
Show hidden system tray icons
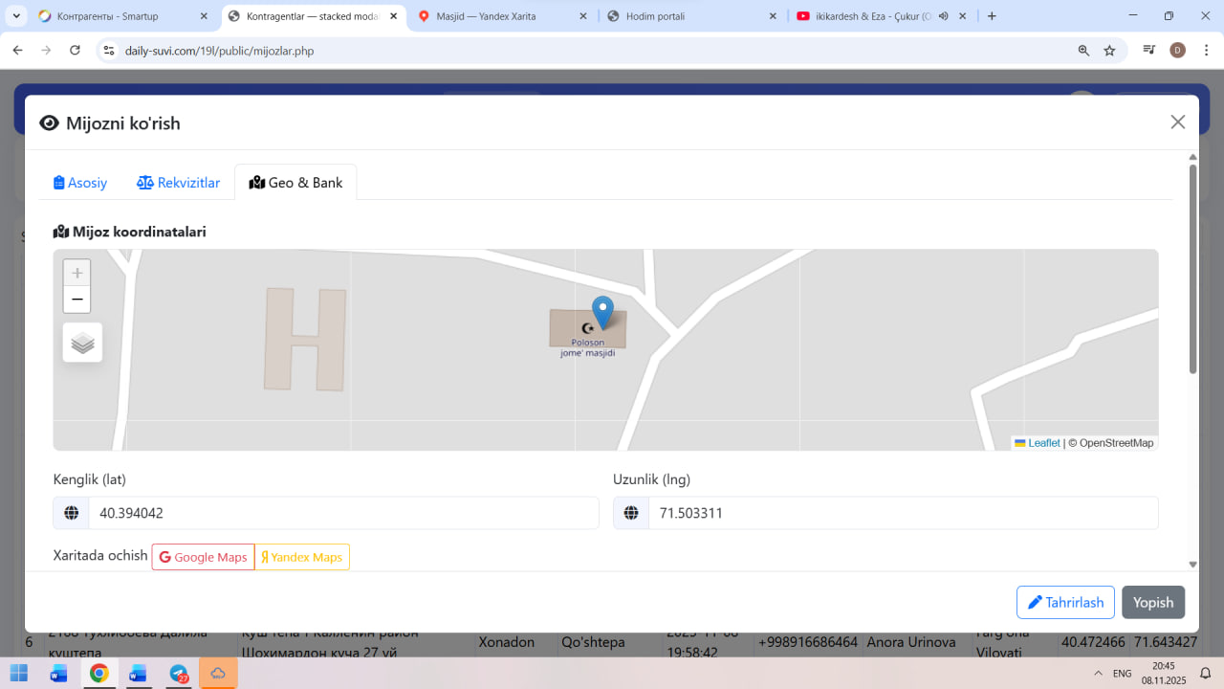click(x=1098, y=674)
